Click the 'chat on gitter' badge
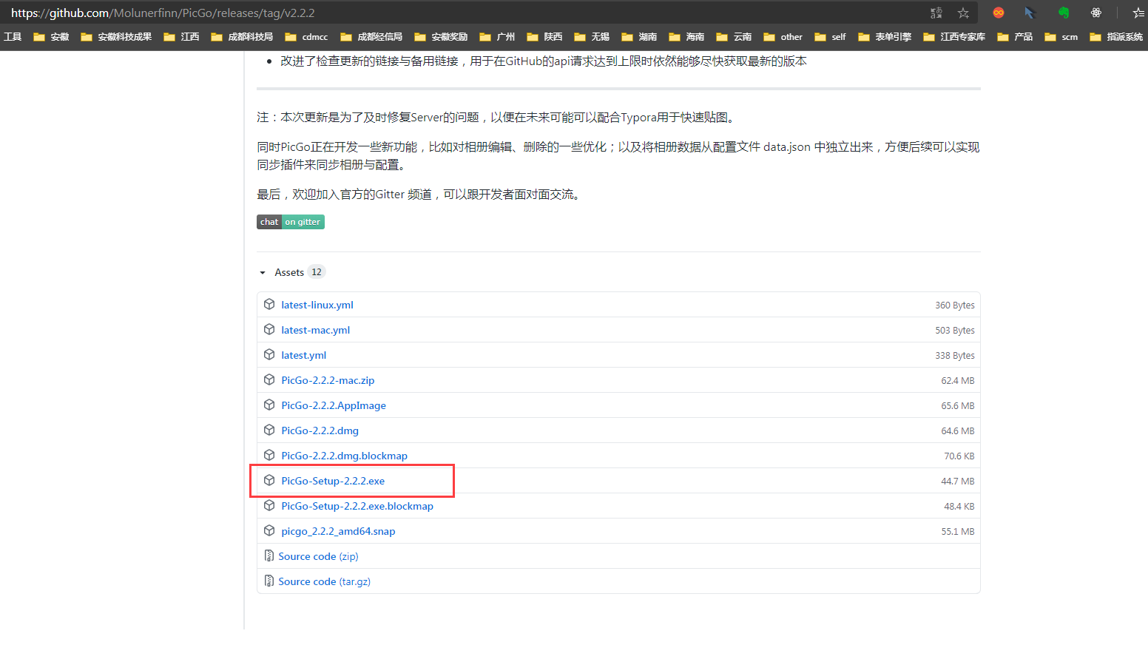The height and width of the screenshot is (645, 1148). (x=291, y=222)
